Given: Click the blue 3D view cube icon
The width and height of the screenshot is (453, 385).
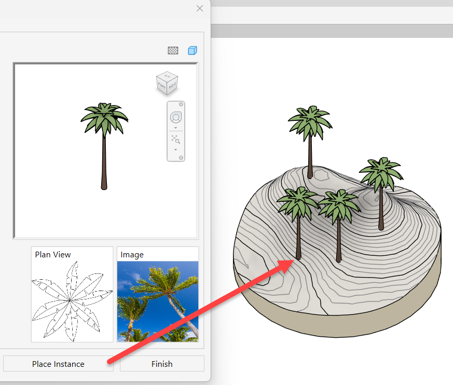Looking at the screenshot, I should coord(193,50).
